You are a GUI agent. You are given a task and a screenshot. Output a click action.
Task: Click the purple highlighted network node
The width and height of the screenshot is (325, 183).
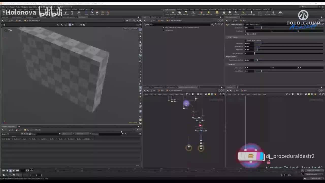(186, 103)
